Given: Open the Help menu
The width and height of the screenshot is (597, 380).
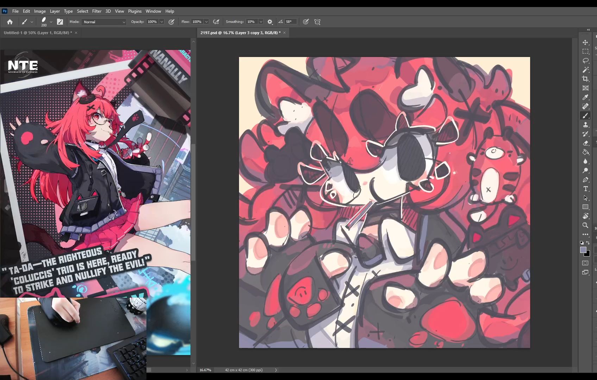Looking at the screenshot, I should point(170,11).
